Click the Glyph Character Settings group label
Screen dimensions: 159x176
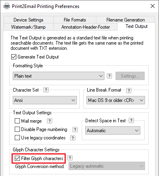click(36, 150)
